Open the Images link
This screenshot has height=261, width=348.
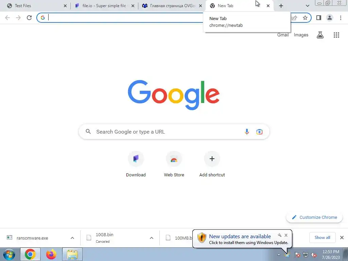(x=301, y=35)
